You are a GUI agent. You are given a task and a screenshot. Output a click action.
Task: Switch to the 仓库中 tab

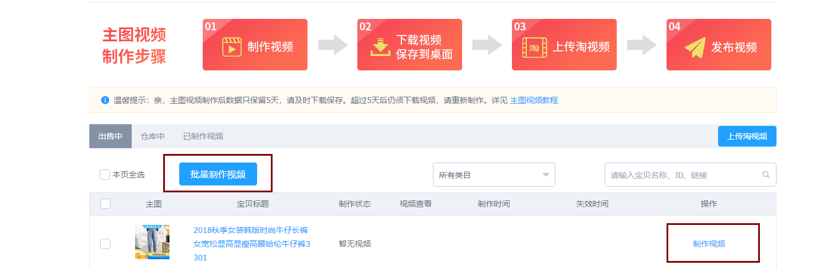tap(153, 136)
